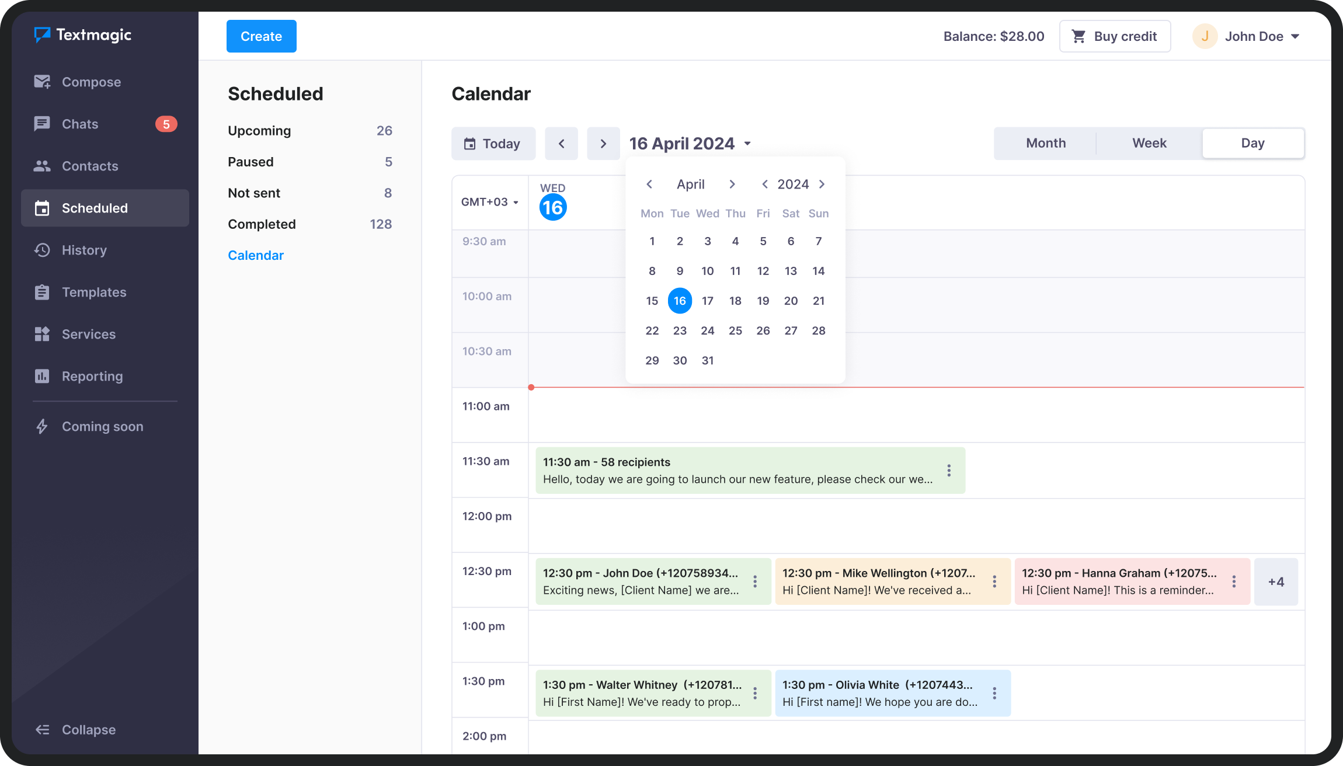
Task: Open the Chats section with 5 notifications
Action: click(80, 124)
